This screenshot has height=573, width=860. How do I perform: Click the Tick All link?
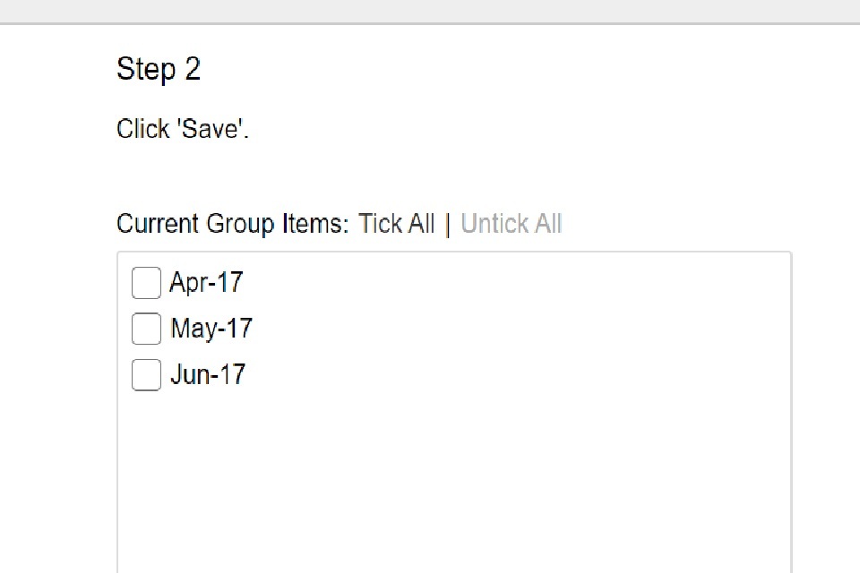tap(396, 223)
